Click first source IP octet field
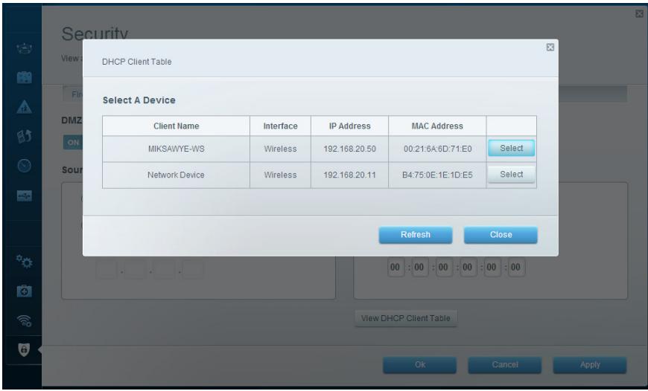Image resolution: width=648 pixels, height=391 pixels. (107, 270)
